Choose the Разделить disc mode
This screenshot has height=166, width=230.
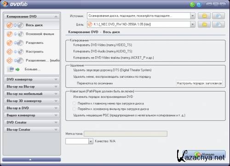click(32, 43)
